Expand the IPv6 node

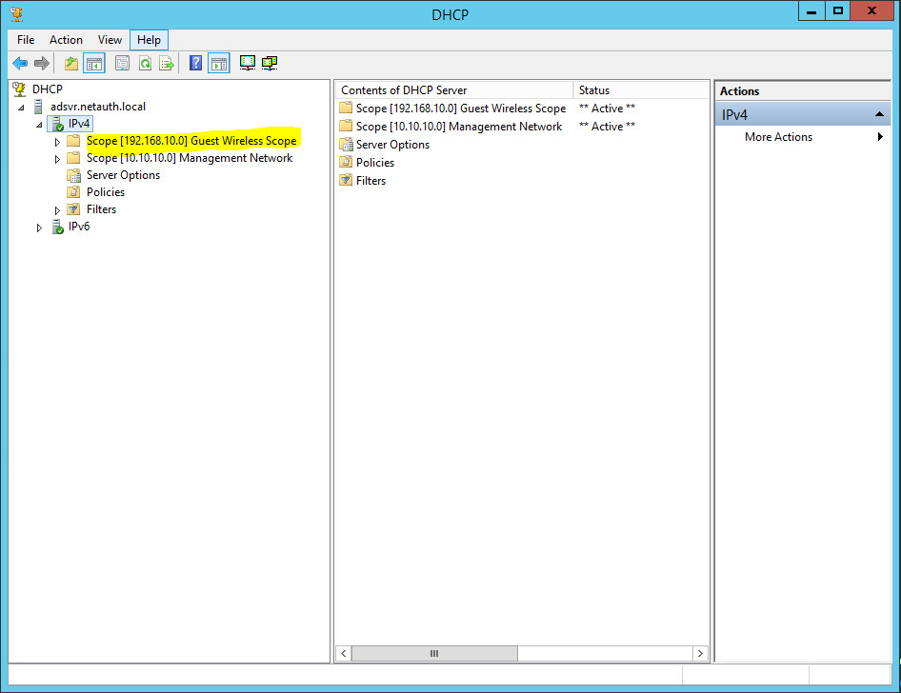pos(39,228)
